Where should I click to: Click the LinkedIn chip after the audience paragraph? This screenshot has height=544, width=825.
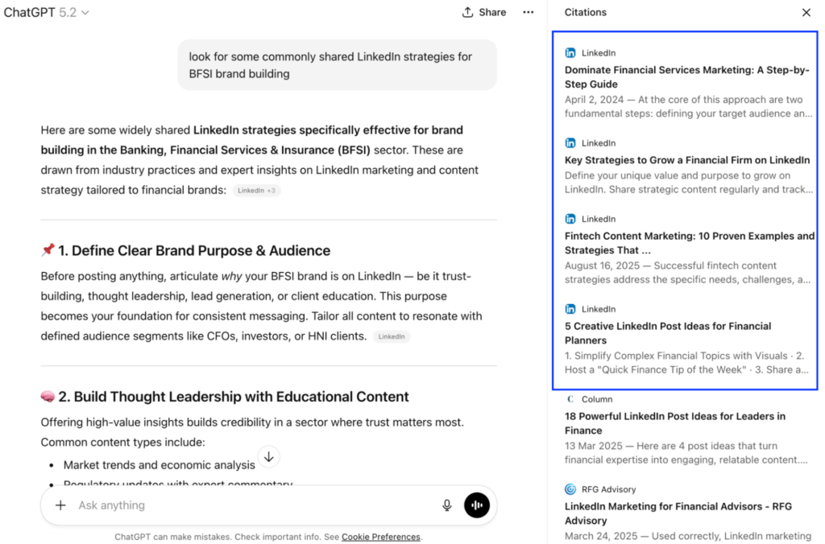coord(392,336)
